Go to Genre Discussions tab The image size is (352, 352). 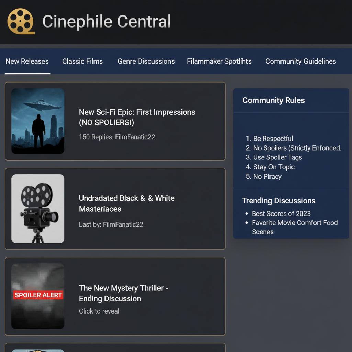146,62
